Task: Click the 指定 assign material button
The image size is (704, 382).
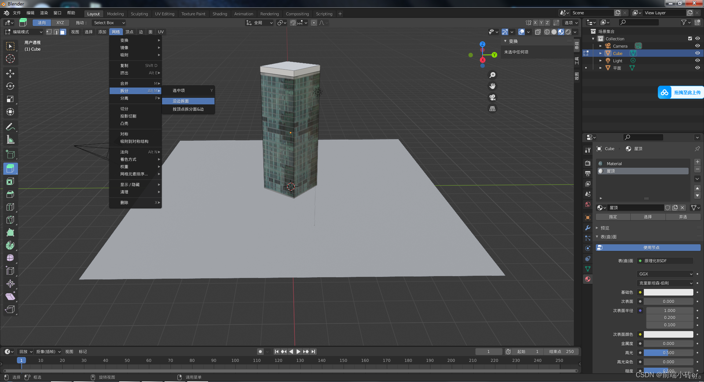Action: (x=613, y=217)
